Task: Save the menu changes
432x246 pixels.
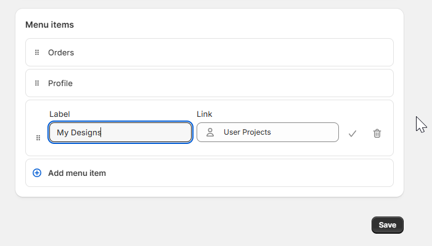Action: (x=388, y=225)
